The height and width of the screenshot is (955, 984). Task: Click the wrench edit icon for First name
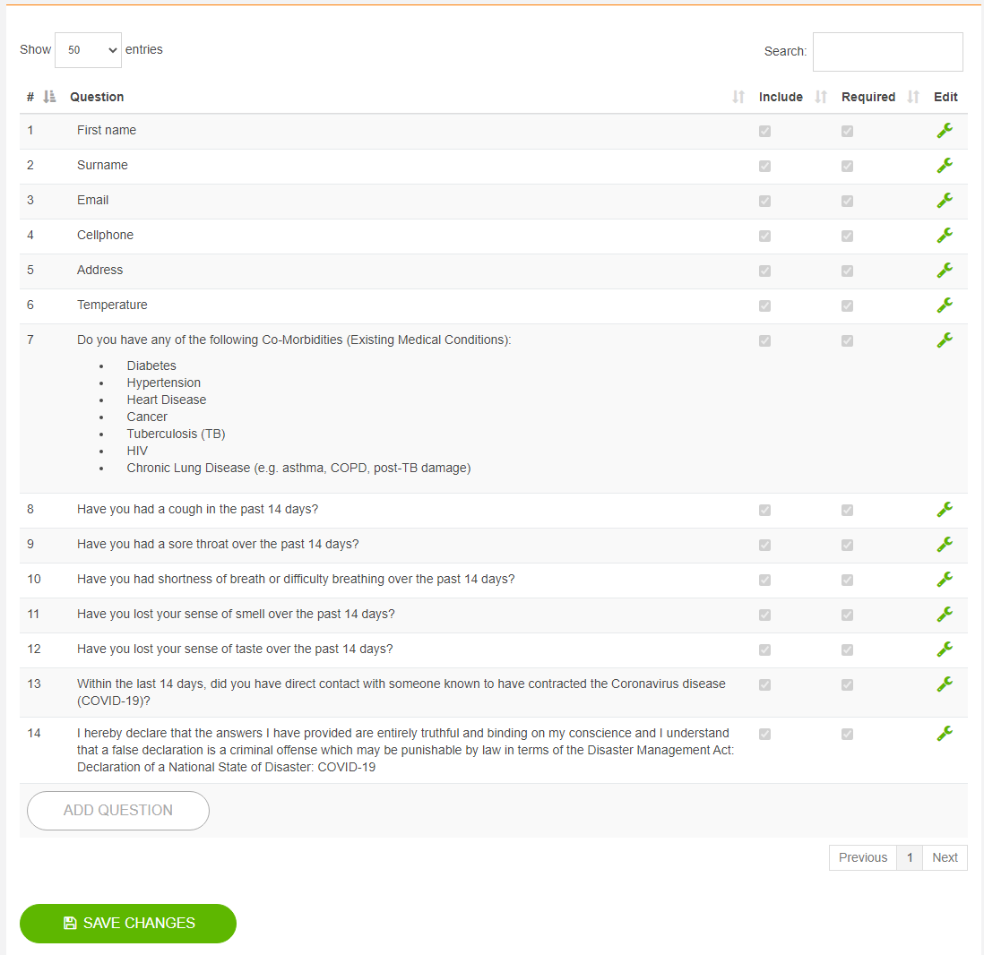[x=945, y=131]
